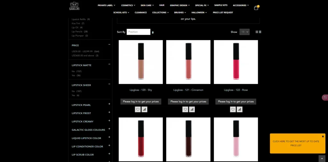Screen dimensions: 328x162
Task: Expand the Lipstick Pearl filter
Action: pyautogui.click(x=109, y=104)
